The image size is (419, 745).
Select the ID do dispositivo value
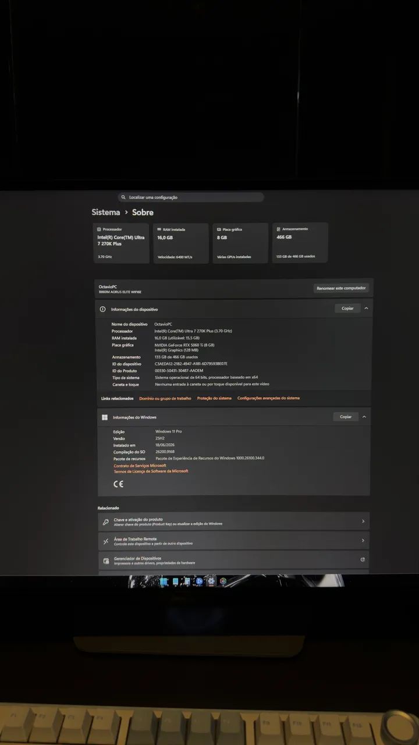point(191,364)
